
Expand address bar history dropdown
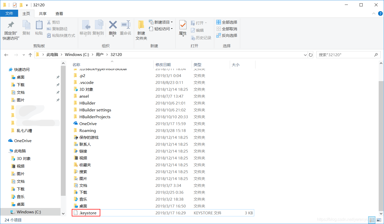pyautogui.click(x=305, y=55)
